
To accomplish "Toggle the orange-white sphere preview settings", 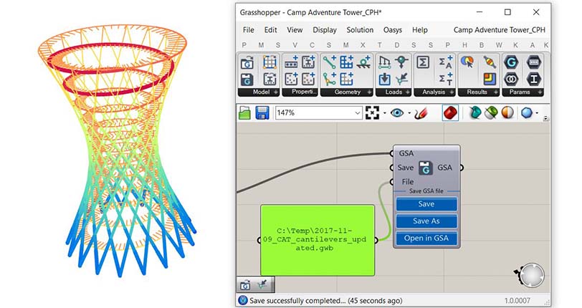I will [x=507, y=112].
